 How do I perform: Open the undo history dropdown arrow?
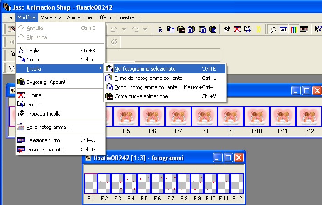click(124, 29)
